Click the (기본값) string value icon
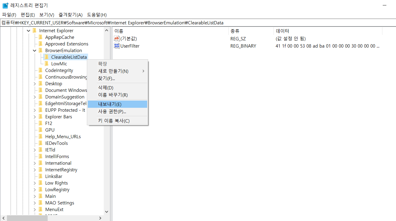 117,39
